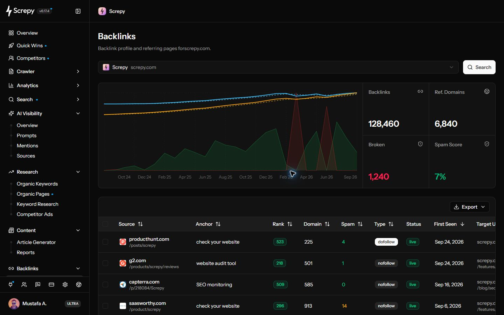Go to Quick Wins in sidebar
This screenshot has width=504, height=315.
coord(30,45)
